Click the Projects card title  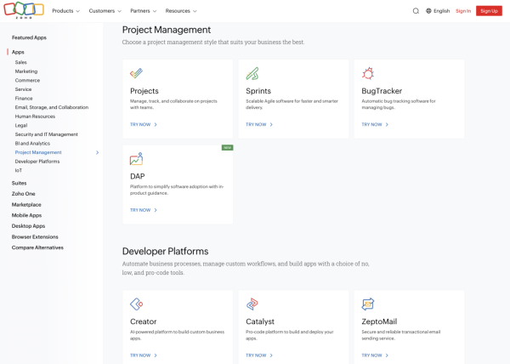tap(144, 91)
